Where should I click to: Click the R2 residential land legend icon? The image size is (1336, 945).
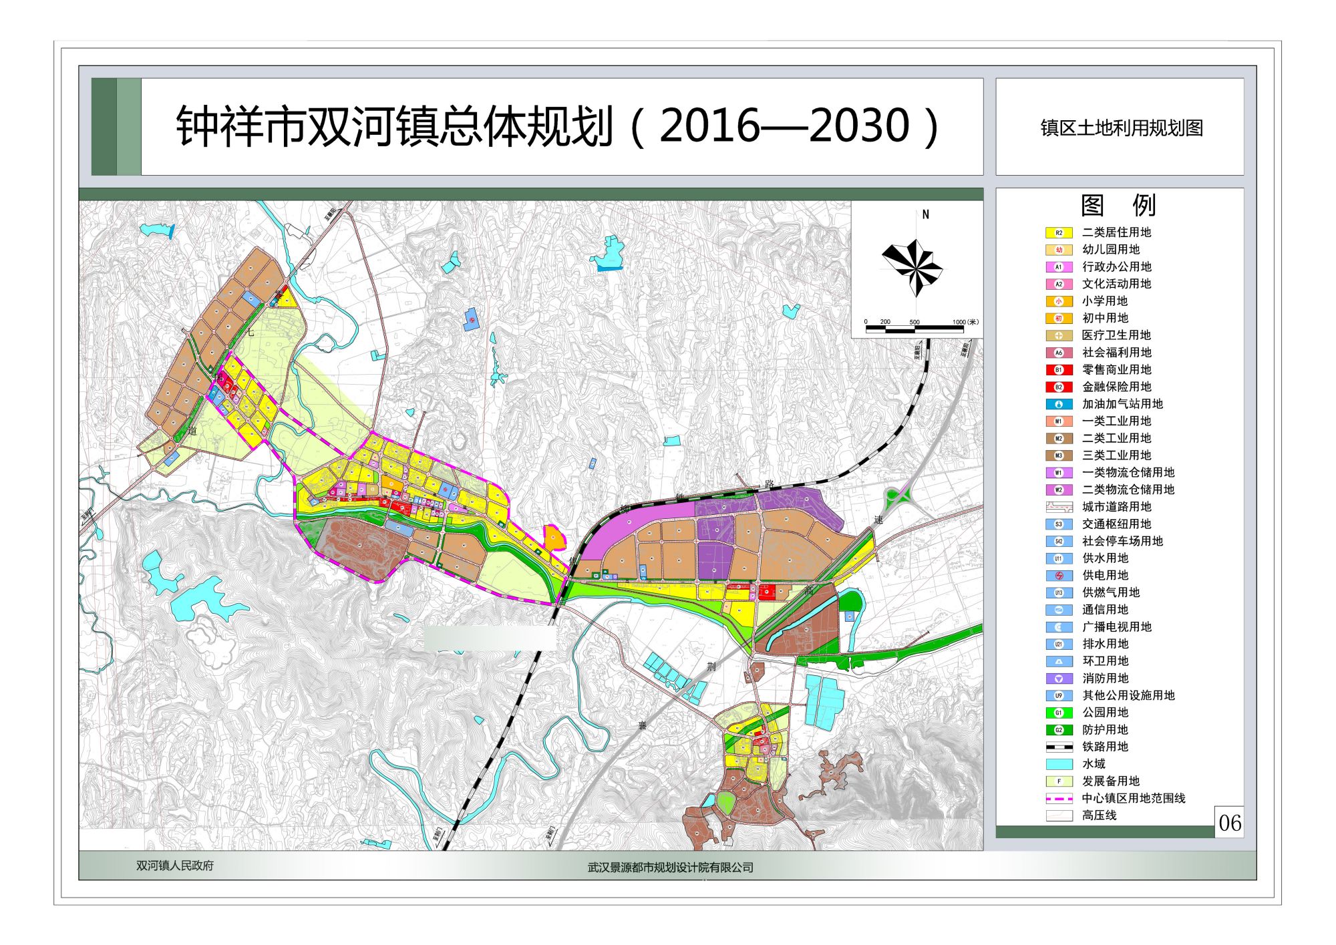(1059, 233)
